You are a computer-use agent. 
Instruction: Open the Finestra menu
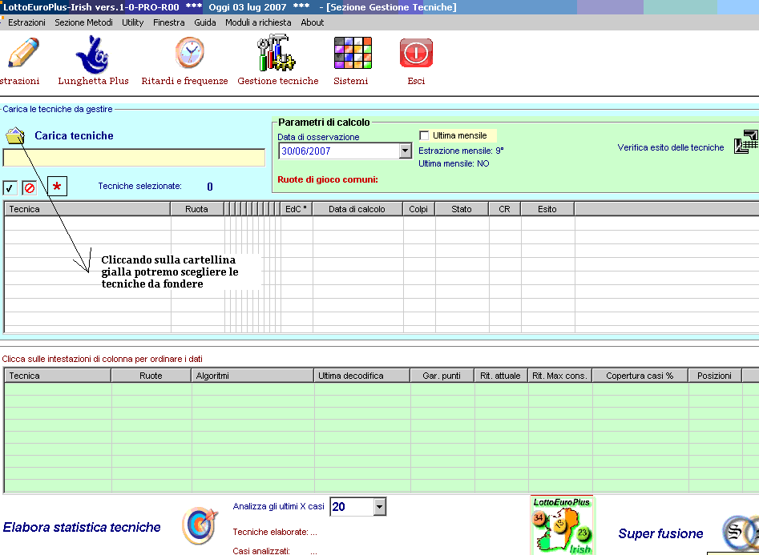pyautogui.click(x=169, y=22)
